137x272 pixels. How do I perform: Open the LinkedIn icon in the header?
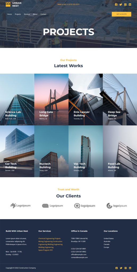click(130, 5)
